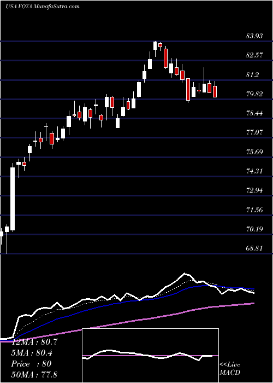Click the 77.07 price axis label
The height and width of the screenshot is (383, 273).
(254, 132)
